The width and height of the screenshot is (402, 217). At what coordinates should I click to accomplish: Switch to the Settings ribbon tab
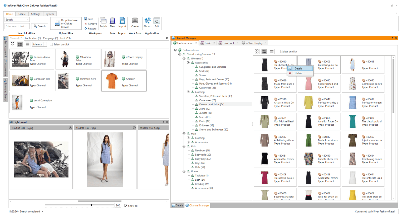coord(36,14)
